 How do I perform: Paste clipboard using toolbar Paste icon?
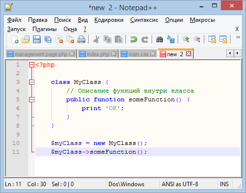pos(119,39)
